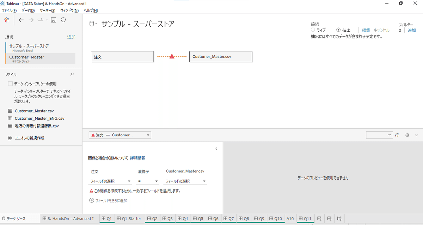423x225 pixels.
Task: Collapse the relationship panel with left chevron
Action: pos(216,149)
